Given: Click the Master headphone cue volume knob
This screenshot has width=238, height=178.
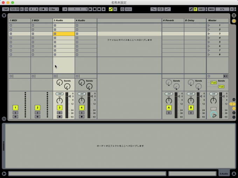Looking at the screenshot, I should coord(213,114).
